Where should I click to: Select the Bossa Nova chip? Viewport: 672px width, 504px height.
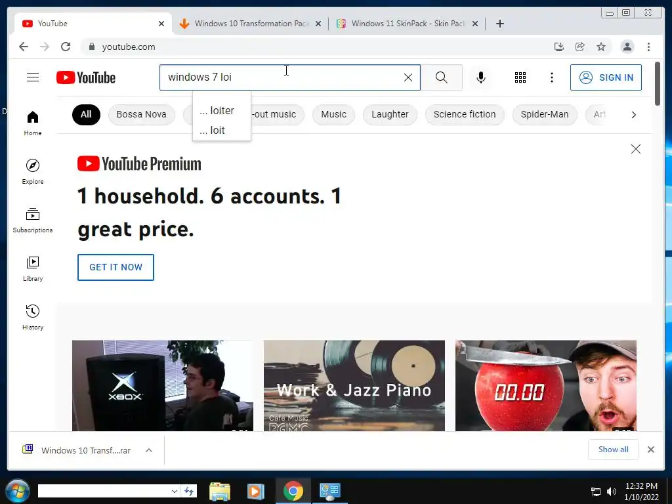[x=142, y=114]
